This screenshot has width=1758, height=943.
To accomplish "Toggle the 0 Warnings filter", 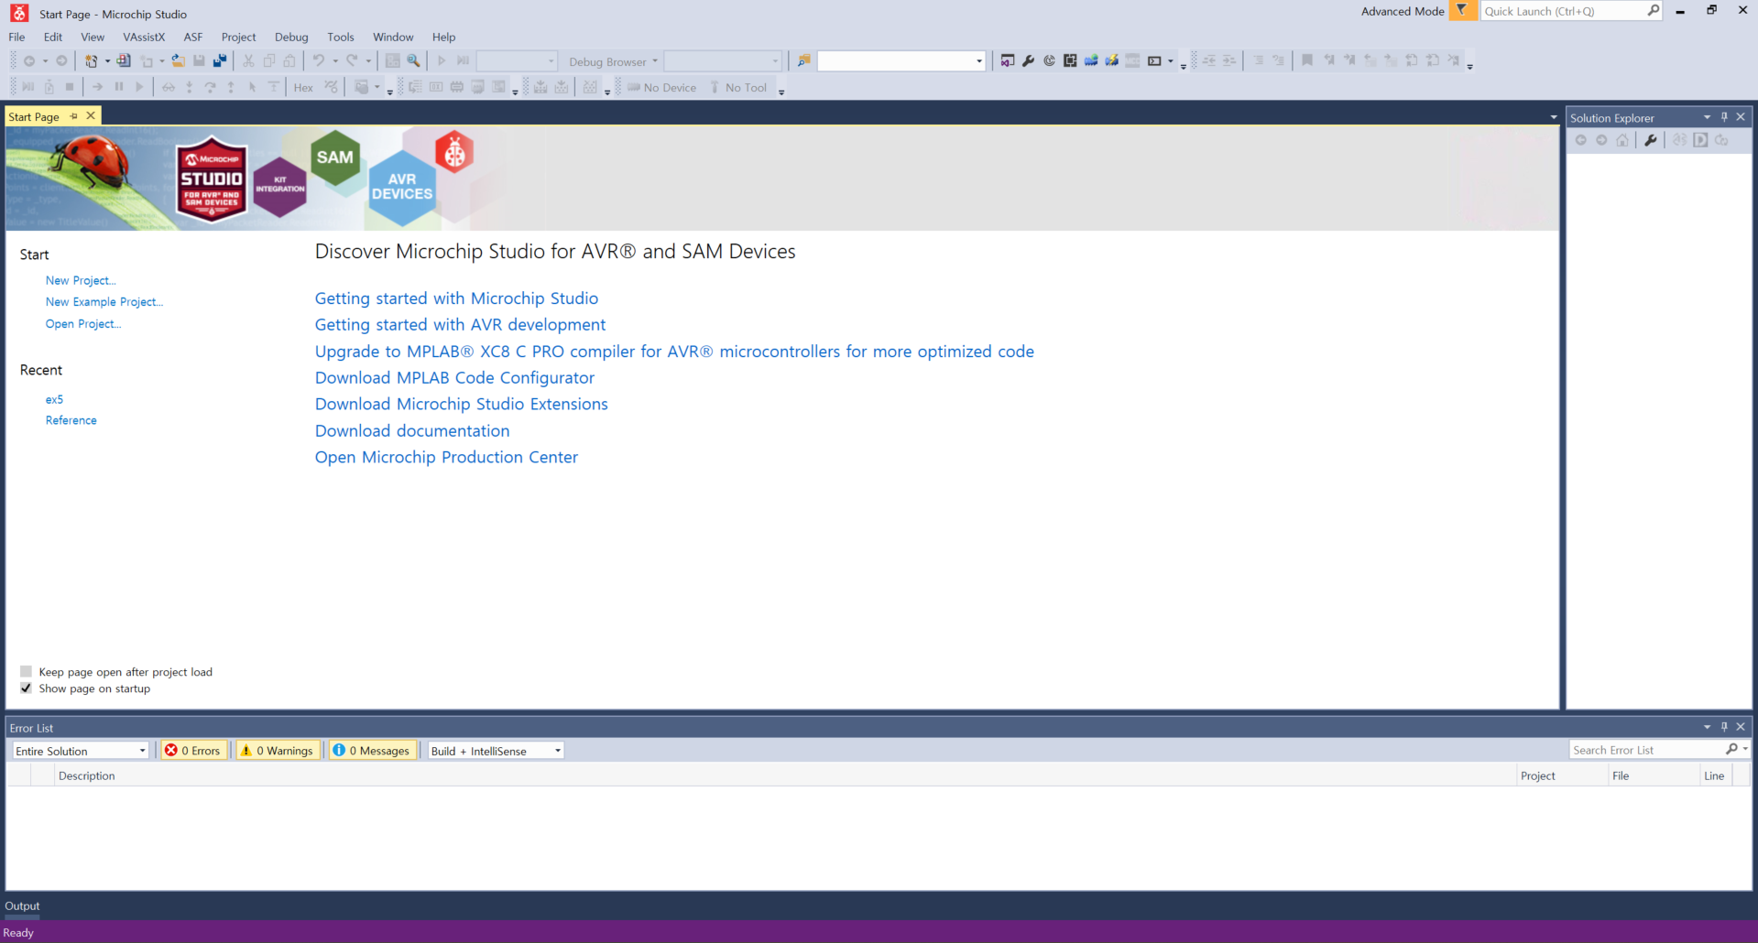I will [x=277, y=751].
